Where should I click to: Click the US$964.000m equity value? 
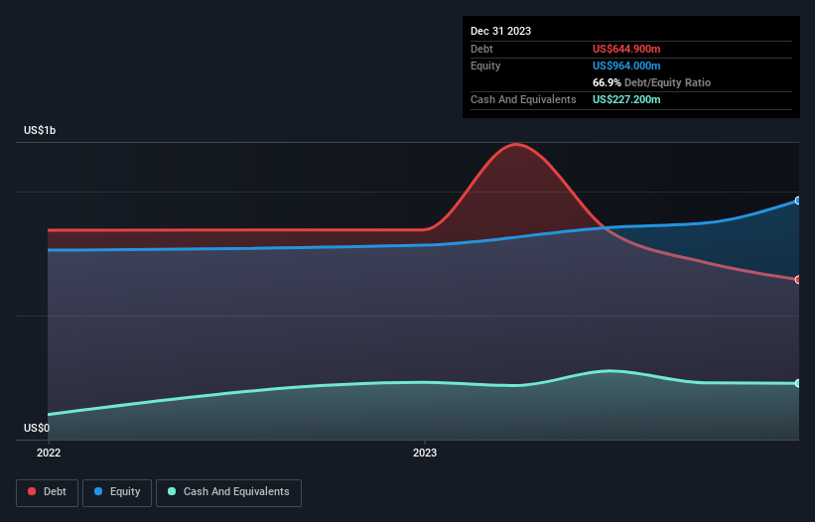(x=626, y=65)
